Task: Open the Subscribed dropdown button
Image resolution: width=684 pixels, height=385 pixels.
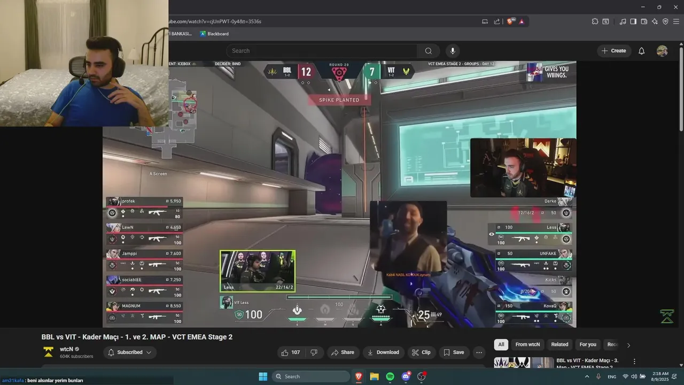Action: tap(130, 352)
